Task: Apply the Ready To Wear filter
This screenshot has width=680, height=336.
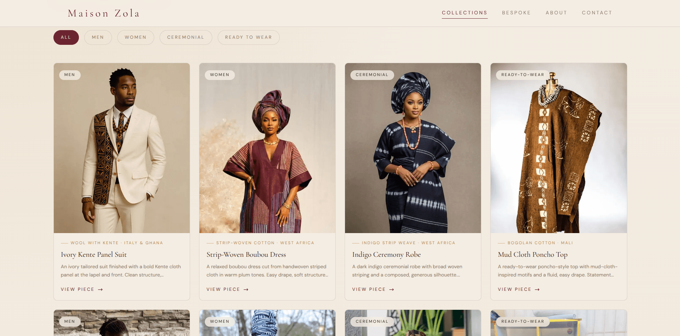Action: coord(249,37)
